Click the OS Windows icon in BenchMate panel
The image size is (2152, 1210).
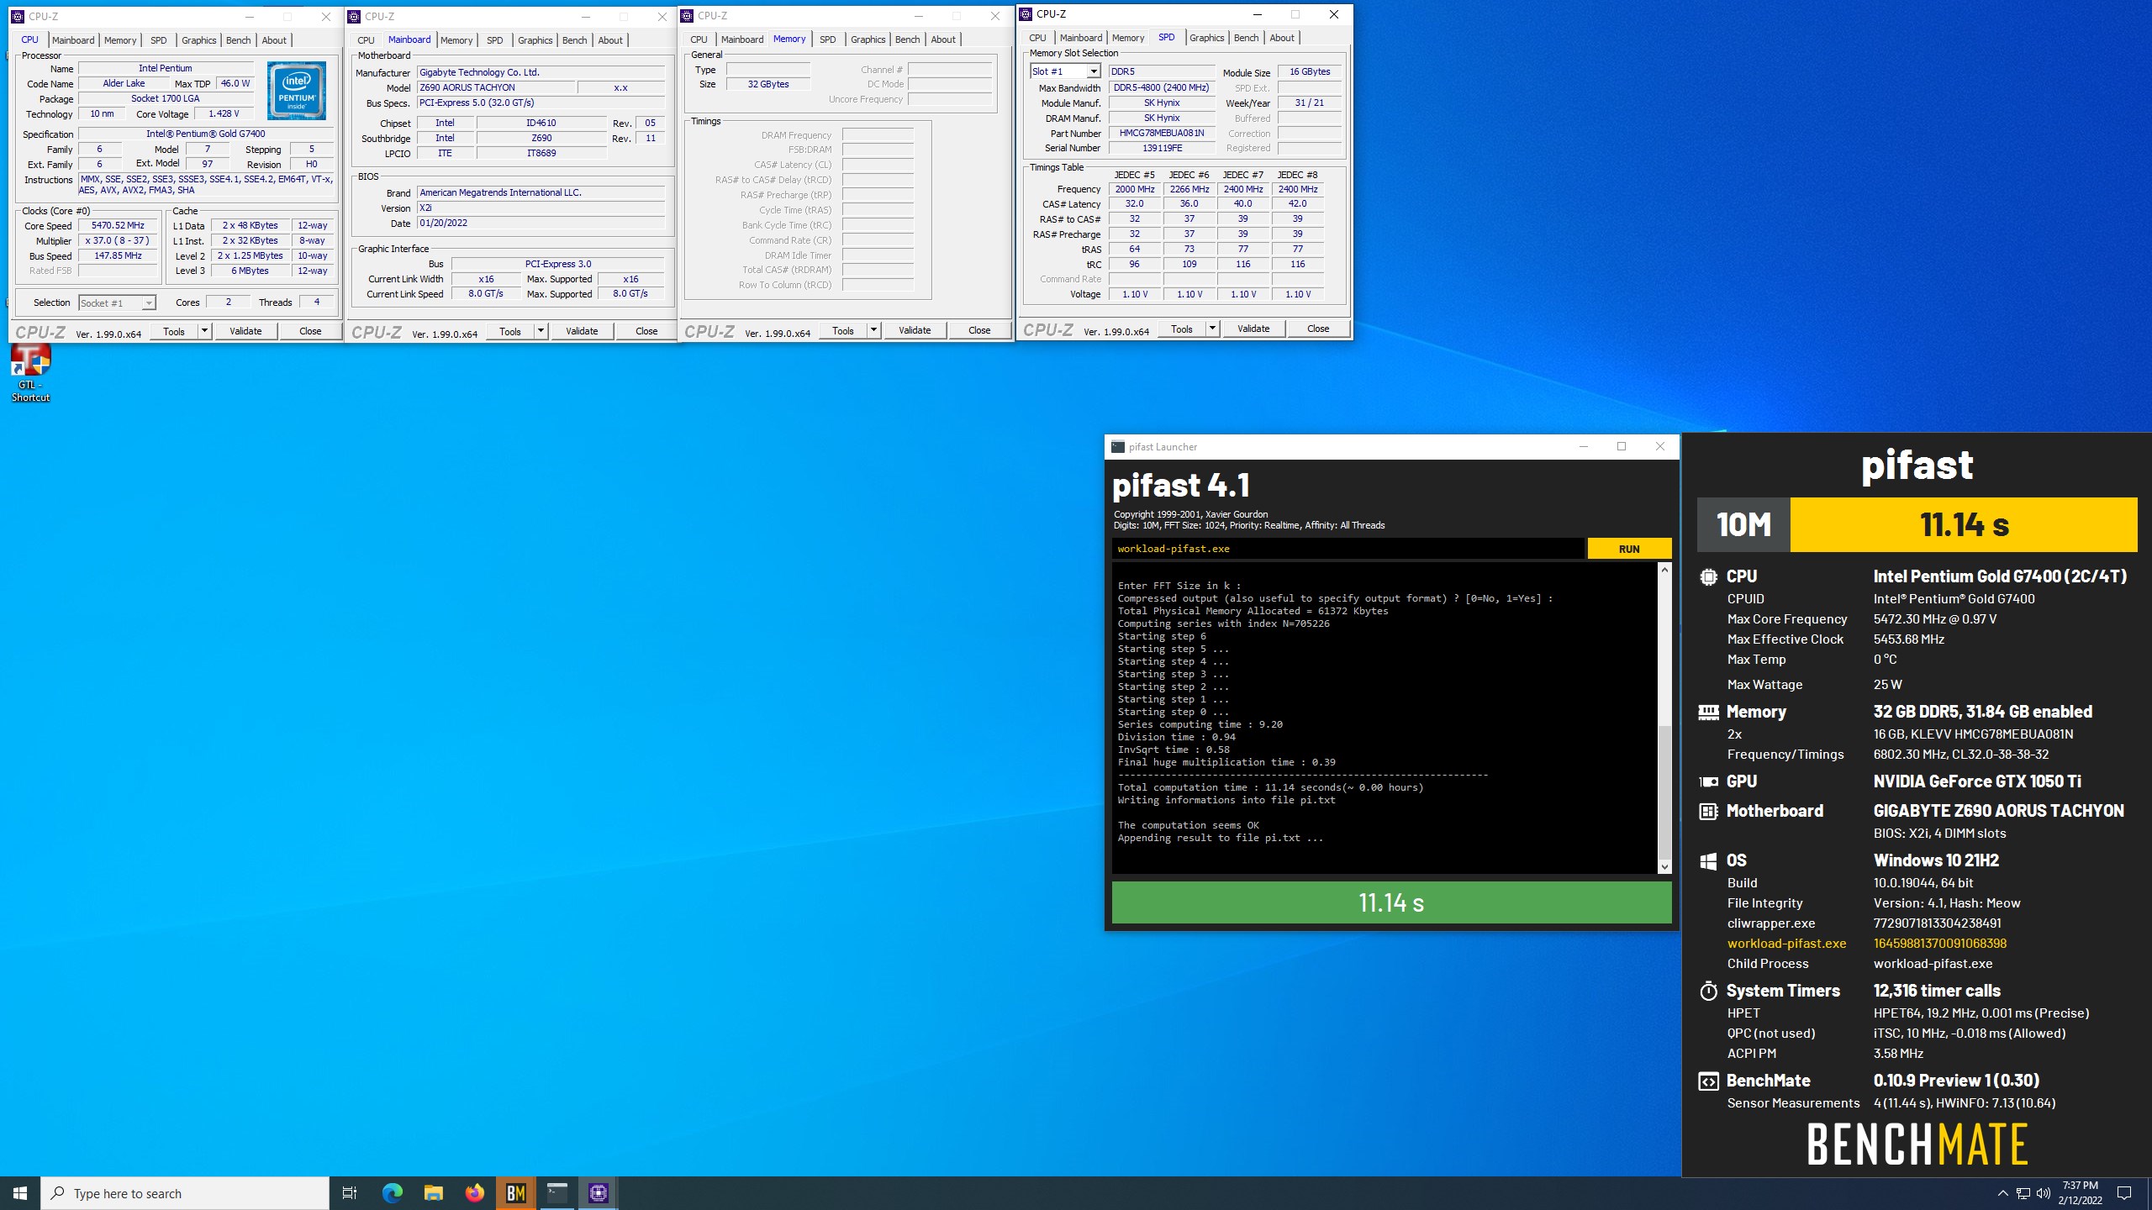(x=1708, y=861)
